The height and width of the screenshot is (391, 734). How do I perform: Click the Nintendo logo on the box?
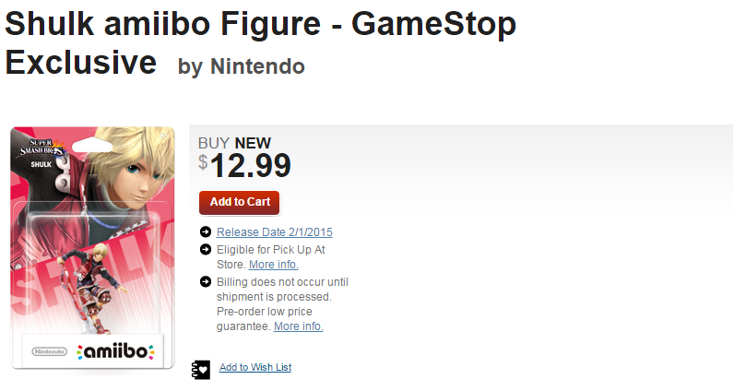pyautogui.click(x=49, y=351)
